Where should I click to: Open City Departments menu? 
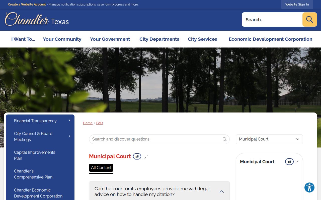click(159, 39)
